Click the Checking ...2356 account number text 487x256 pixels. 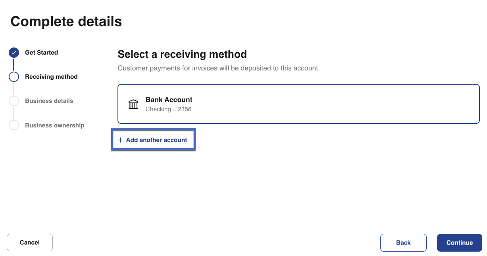(168, 109)
